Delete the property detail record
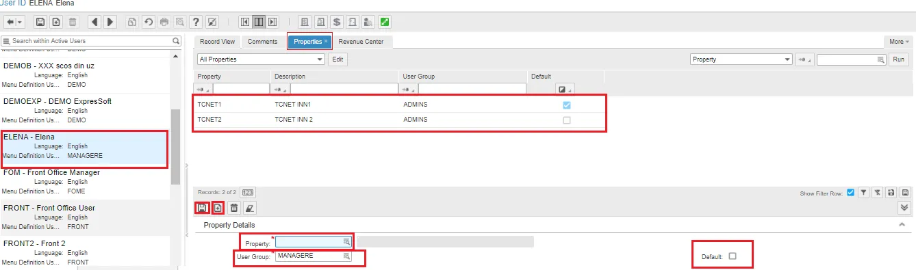This screenshot has width=916, height=270. (234, 207)
